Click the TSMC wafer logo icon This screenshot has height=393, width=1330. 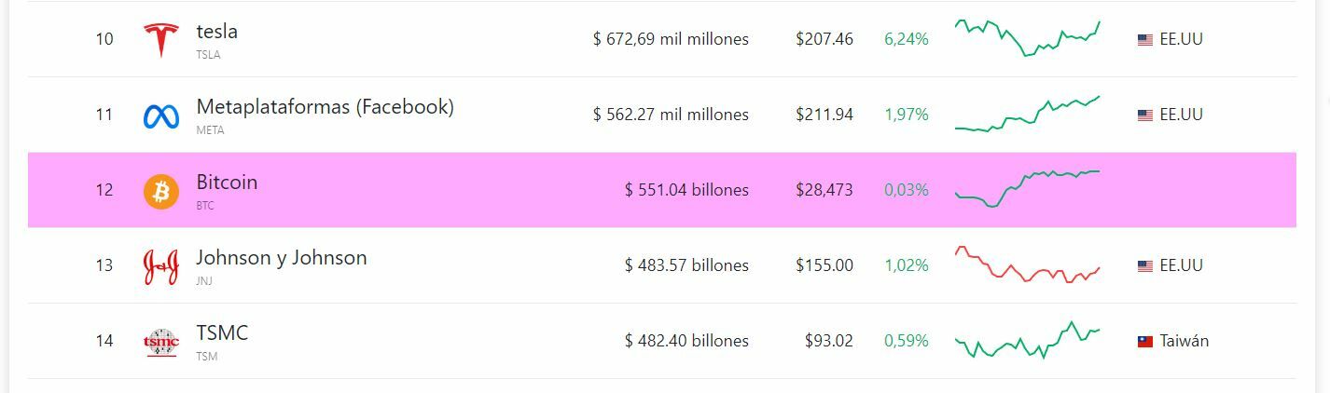click(x=160, y=342)
